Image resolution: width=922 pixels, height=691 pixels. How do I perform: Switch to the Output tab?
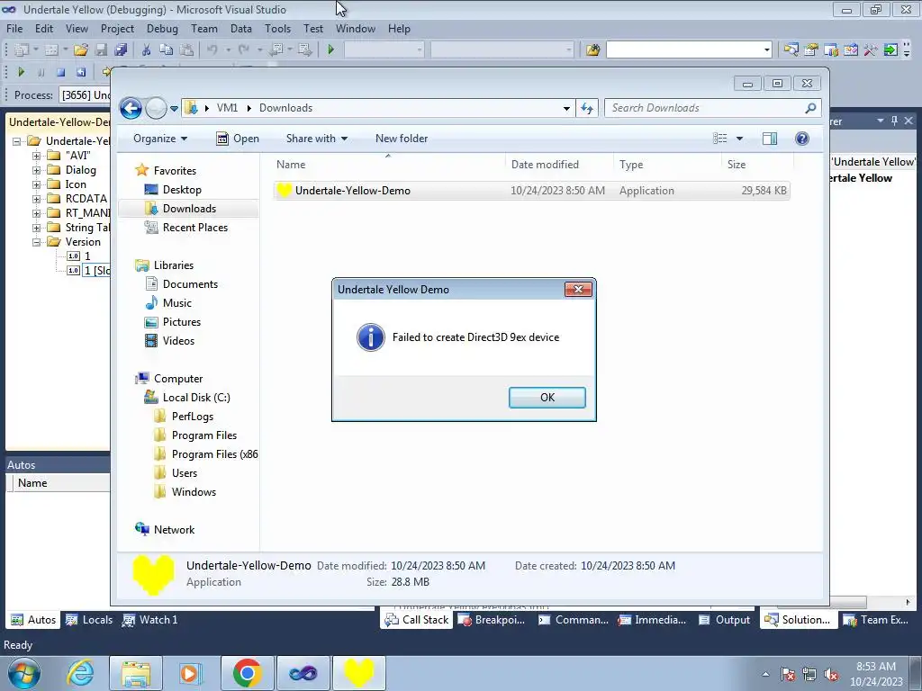tap(725, 620)
